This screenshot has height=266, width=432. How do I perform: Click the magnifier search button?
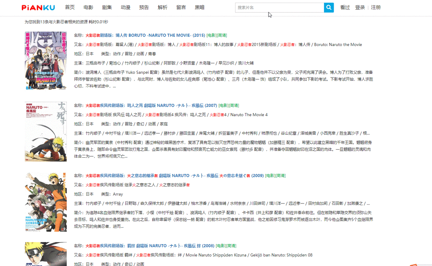(x=329, y=7)
